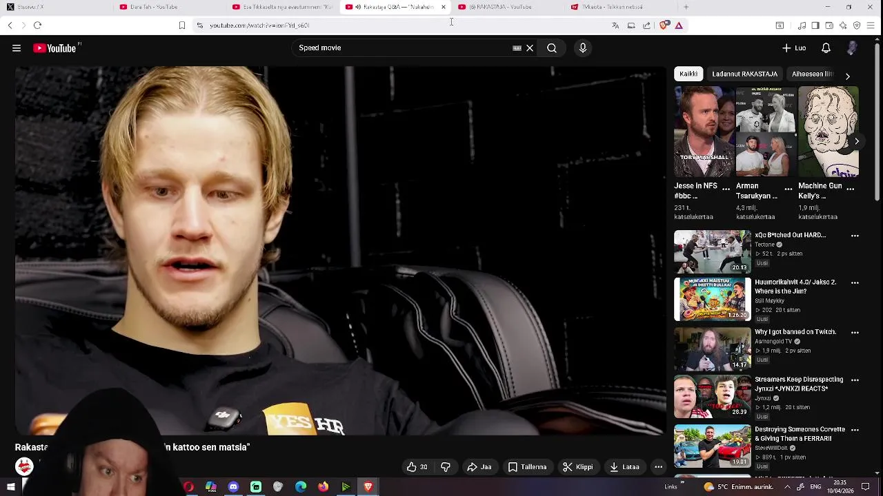Click the Lataa download button
Screen dimensions: 883x496
pyautogui.click(x=624, y=467)
